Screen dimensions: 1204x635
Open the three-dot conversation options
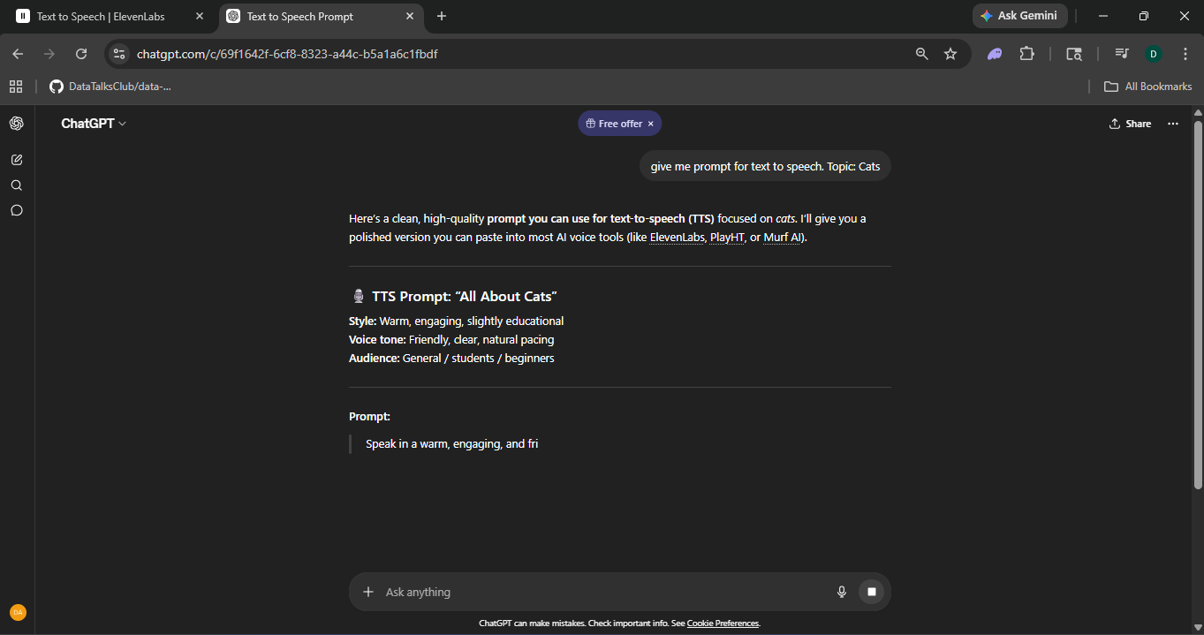click(x=1173, y=124)
